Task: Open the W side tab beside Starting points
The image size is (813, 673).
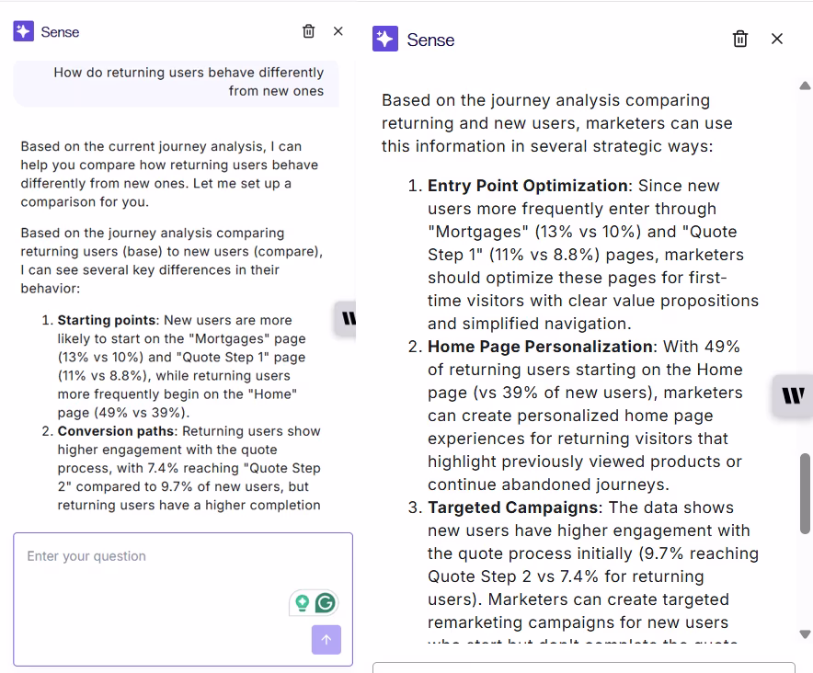Action: tap(346, 318)
